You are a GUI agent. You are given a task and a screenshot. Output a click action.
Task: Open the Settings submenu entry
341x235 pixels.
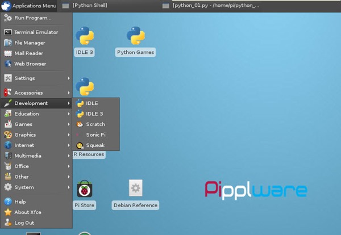36,78
